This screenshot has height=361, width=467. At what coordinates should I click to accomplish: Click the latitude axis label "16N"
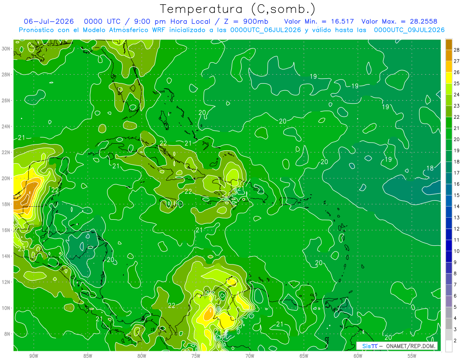coord(7,230)
